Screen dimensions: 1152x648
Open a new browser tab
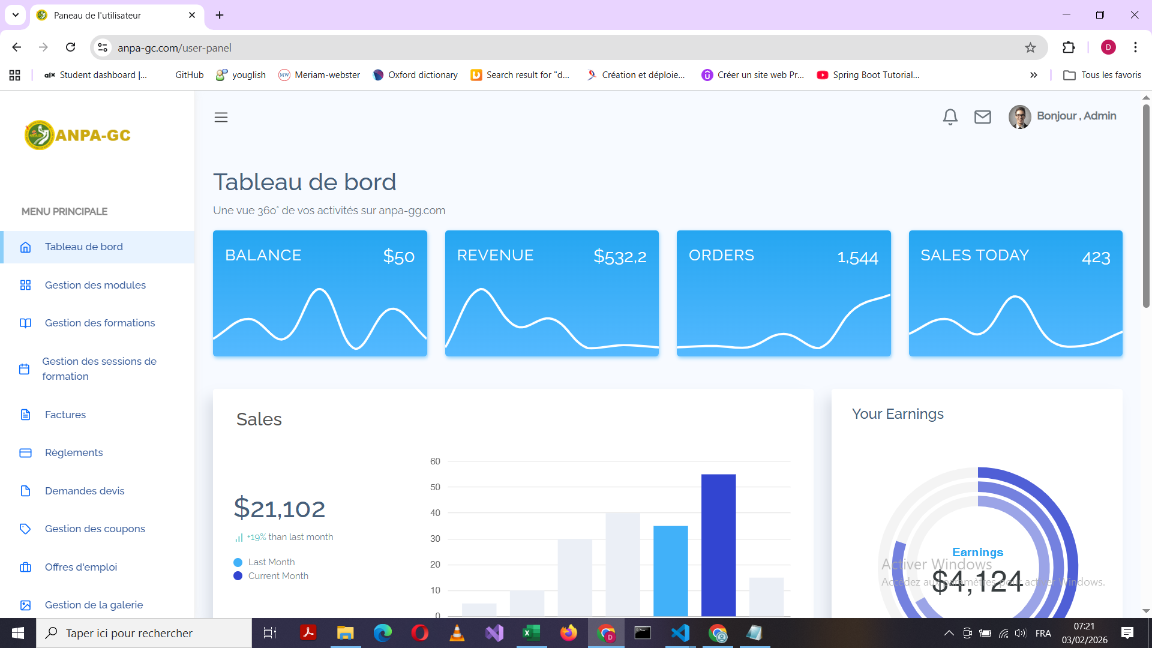point(220,15)
